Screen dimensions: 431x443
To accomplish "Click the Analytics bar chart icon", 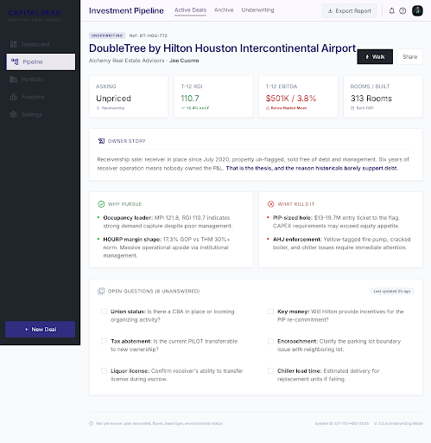I will 13,97.
